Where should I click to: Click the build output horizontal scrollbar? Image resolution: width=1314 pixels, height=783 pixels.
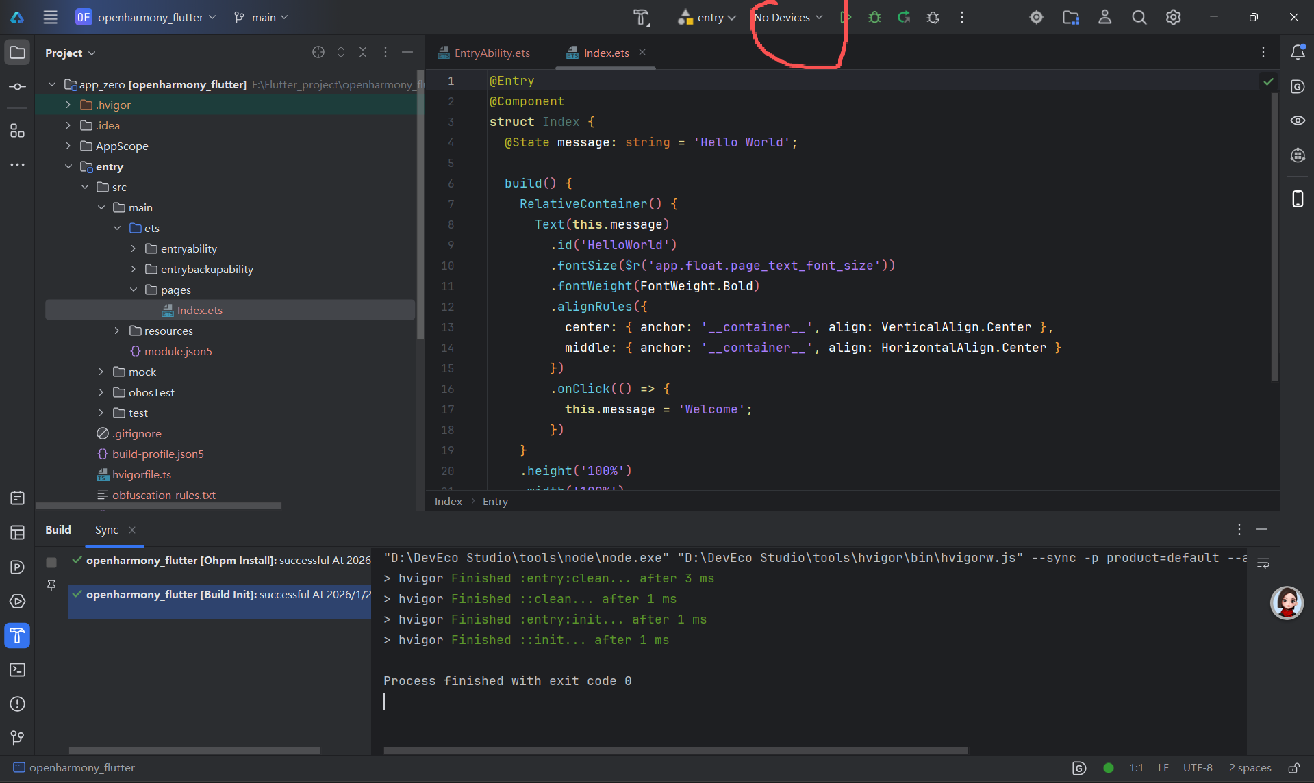pos(676,751)
